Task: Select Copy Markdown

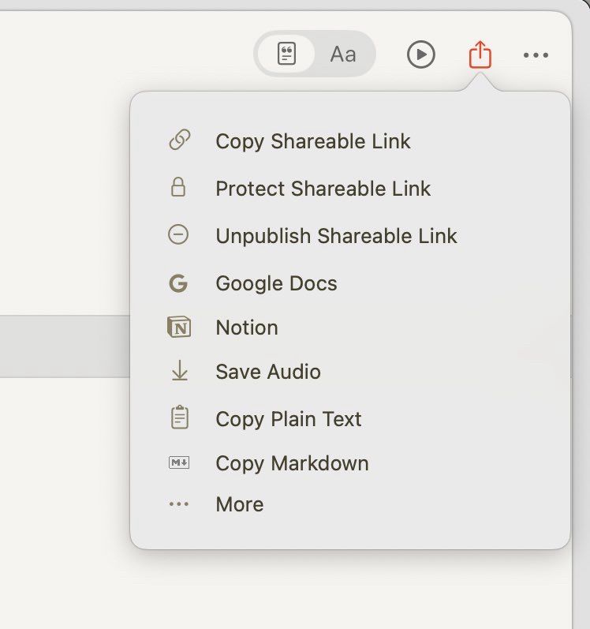Action: point(292,464)
